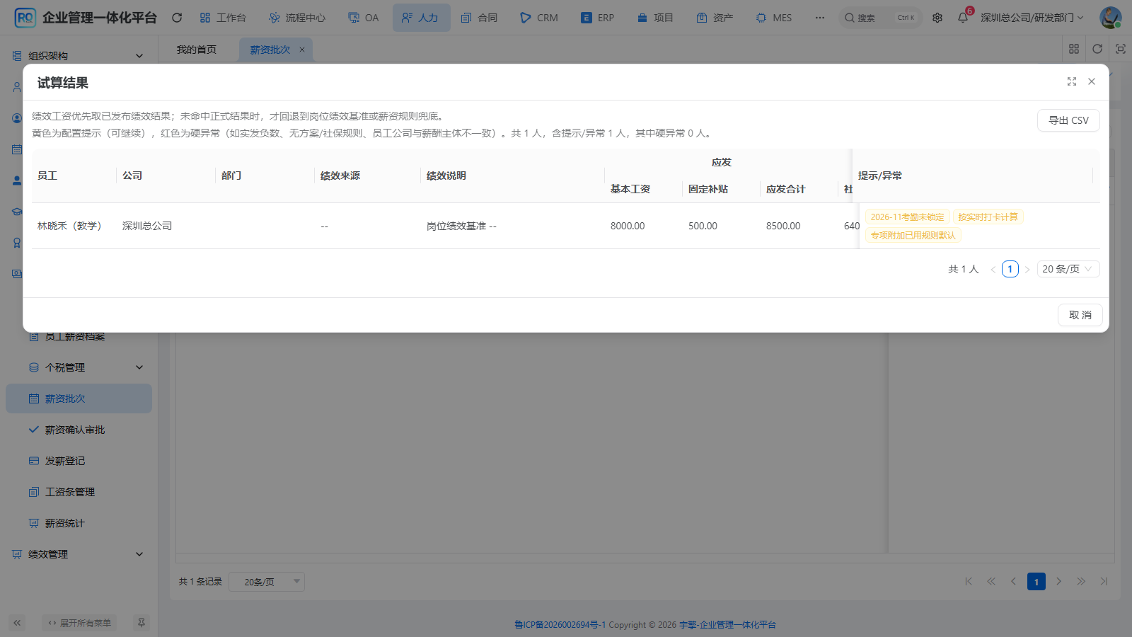The image size is (1132, 637).
Task: Open the CRM module
Action: click(539, 18)
